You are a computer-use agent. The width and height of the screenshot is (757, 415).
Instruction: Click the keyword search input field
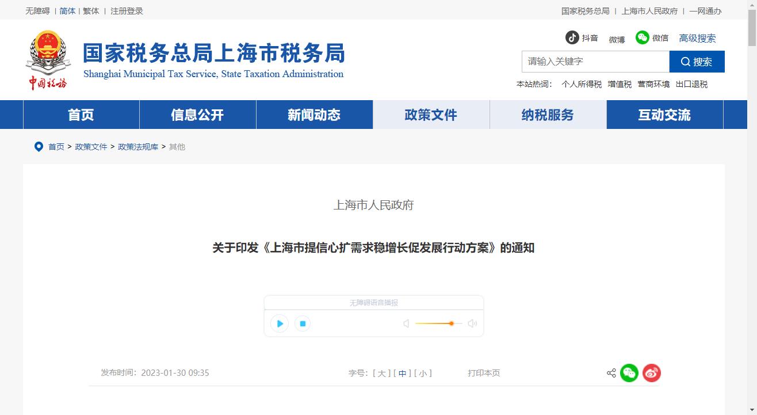point(595,62)
